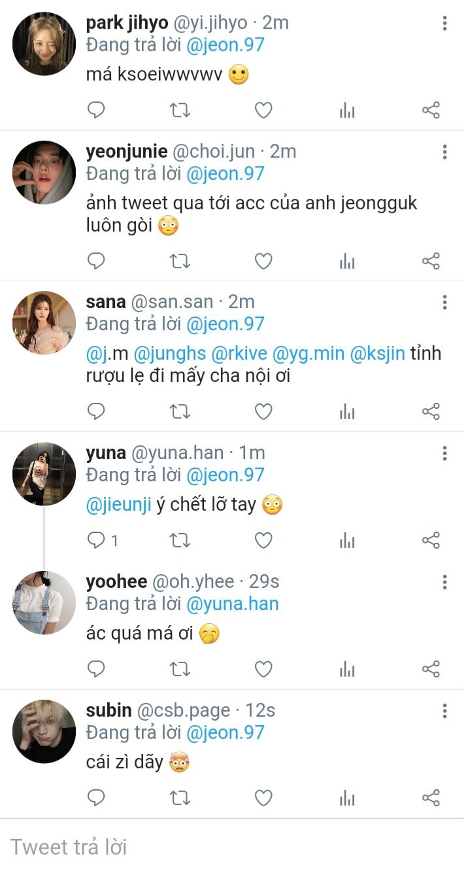Open more options menu on sana's tweet
Image resolution: width=464 pixels, height=875 pixels.
[x=444, y=302]
